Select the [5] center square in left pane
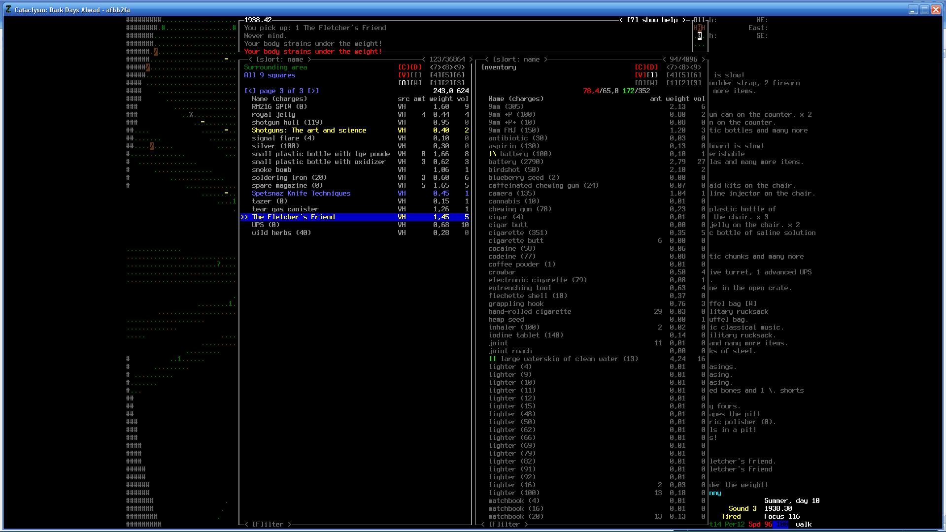946x532 pixels. 447,75
